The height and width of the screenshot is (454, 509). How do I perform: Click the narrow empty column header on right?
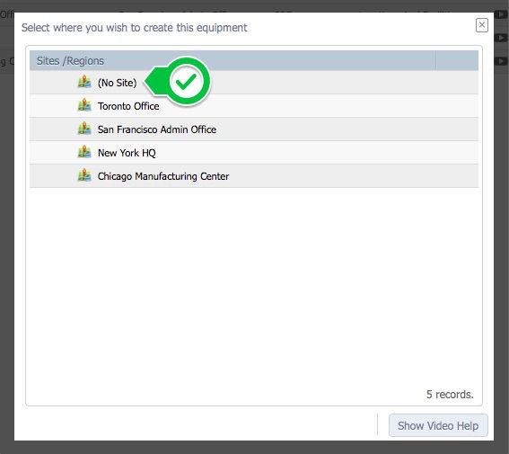(x=457, y=60)
